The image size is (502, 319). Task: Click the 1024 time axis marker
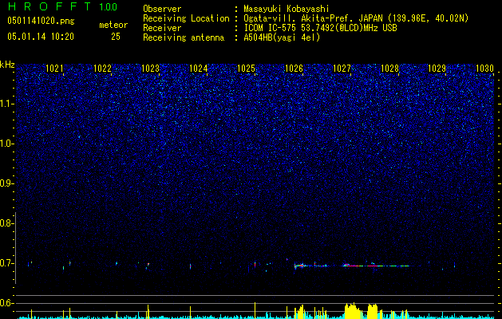pyautogui.click(x=198, y=68)
